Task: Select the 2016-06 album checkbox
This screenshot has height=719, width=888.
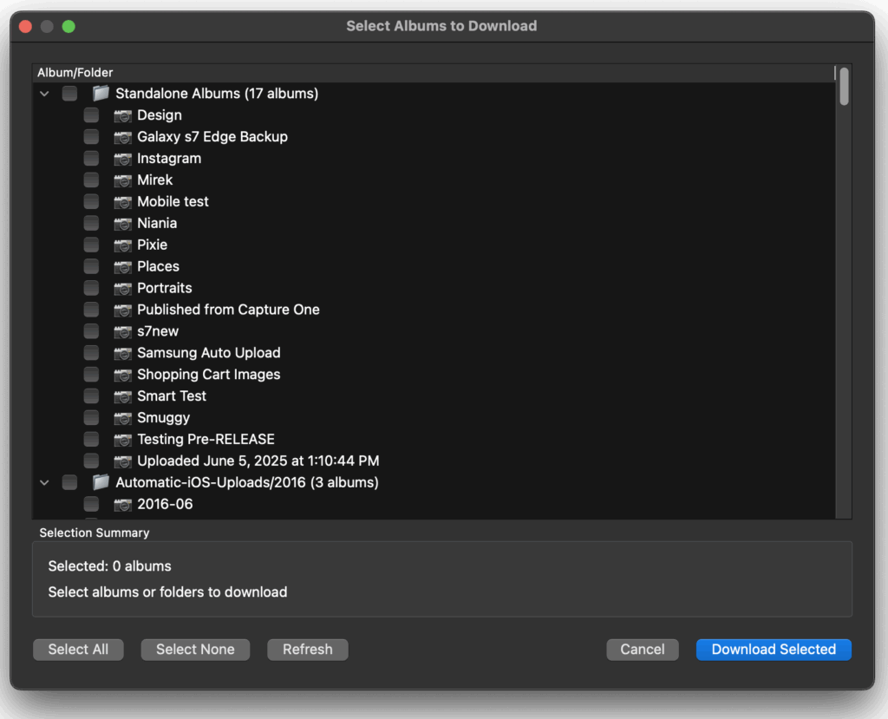Action: click(x=90, y=504)
